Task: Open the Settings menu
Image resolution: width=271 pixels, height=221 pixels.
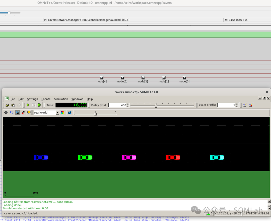Action: [32, 99]
